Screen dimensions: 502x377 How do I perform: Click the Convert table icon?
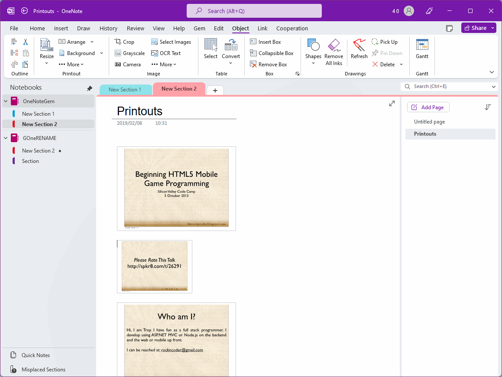231,45
